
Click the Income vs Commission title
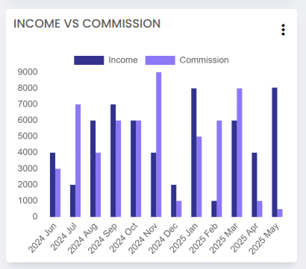click(x=87, y=24)
